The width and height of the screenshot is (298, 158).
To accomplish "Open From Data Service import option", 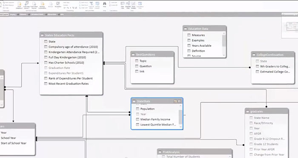I will coord(26,6).
